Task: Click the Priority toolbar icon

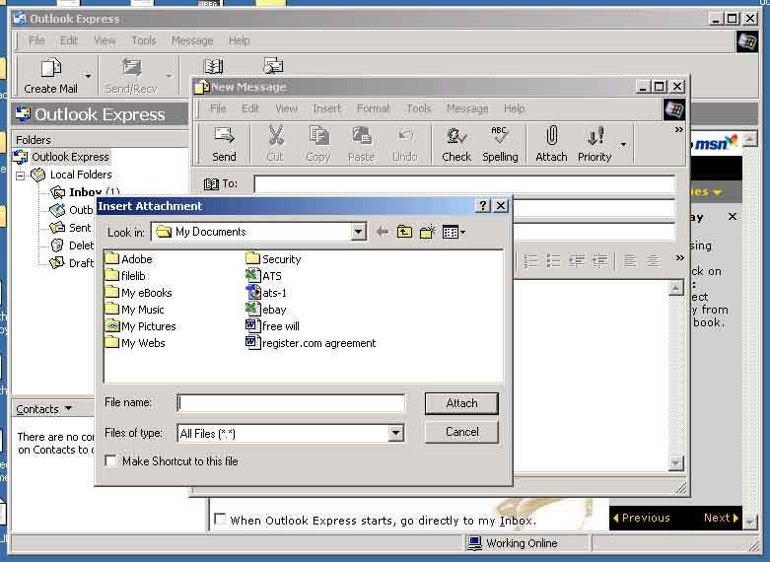Action: click(x=595, y=136)
